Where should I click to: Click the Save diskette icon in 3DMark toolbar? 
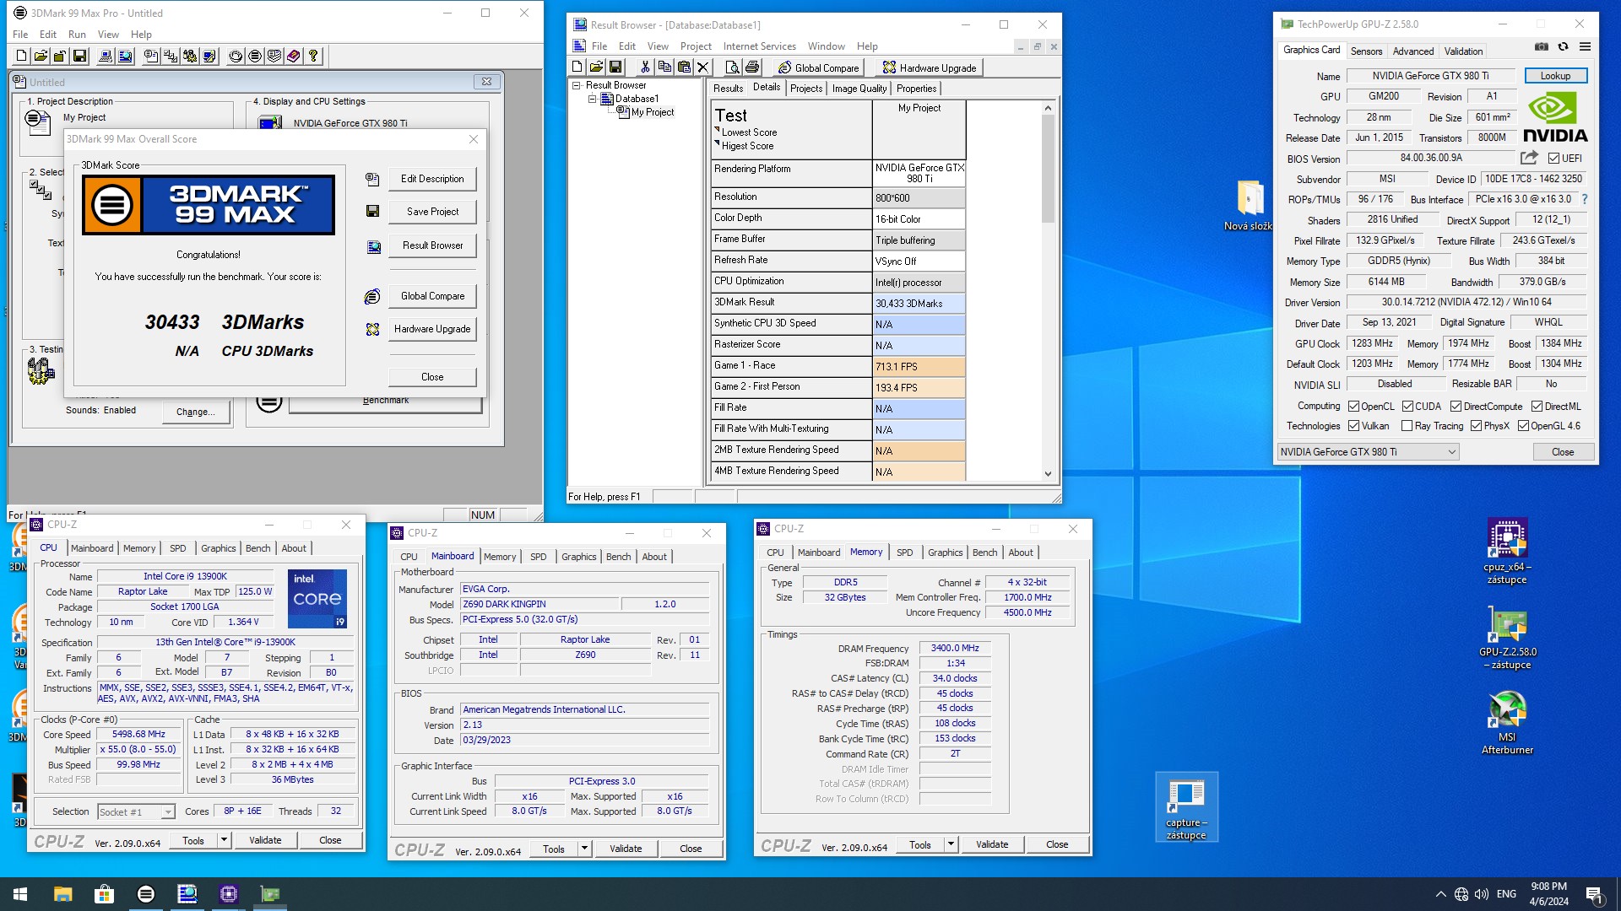79,57
